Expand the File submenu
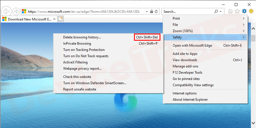256x128 pixels. pyautogui.click(x=205, y=25)
